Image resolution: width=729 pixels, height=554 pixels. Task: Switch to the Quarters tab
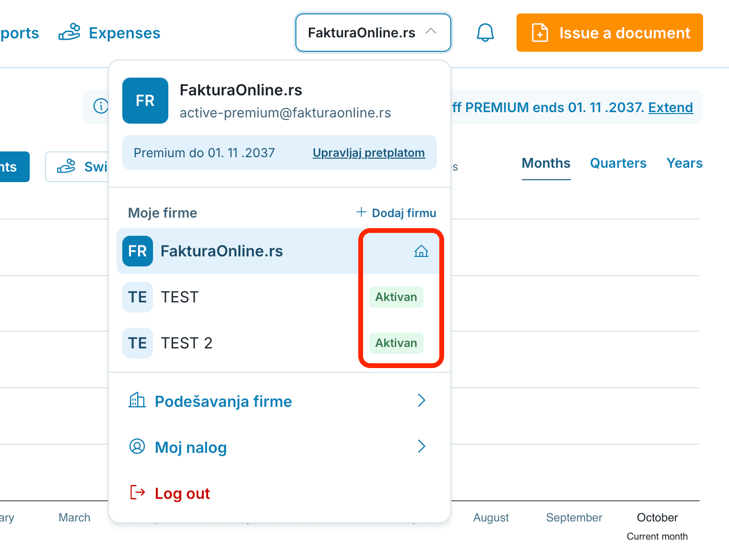click(618, 163)
